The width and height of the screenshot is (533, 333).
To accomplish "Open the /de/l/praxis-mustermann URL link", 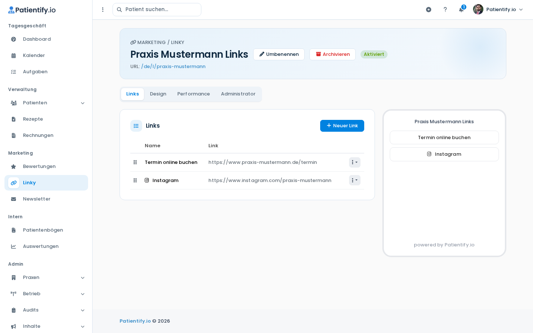I will click(x=173, y=67).
